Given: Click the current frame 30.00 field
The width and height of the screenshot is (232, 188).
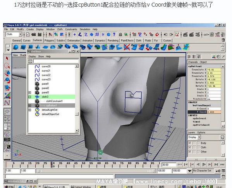Looking at the screenshot, I should 168,165.
